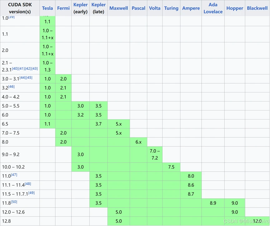Viewport: 270px width, 226px height.
Task: Follow the Blackwell header link
Action: (x=257, y=8)
